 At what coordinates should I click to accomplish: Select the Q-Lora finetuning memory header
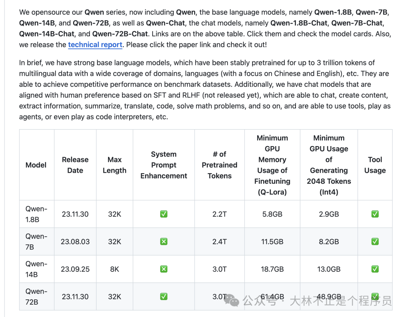[272, 165]
